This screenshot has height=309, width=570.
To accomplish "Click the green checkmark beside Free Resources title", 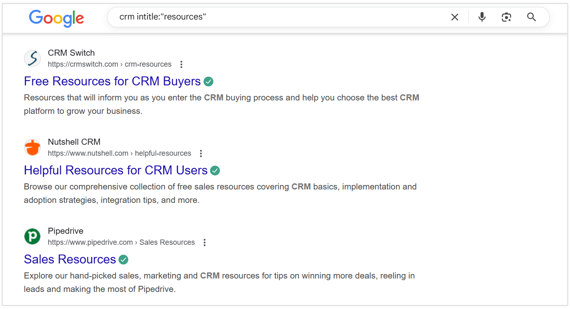I will pyautogui.click(x=208, y=81).
